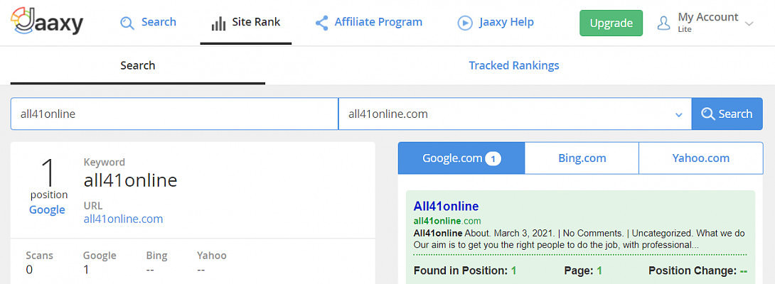The image size is (775, 284).
Task: Switch to the Bing.com results tab
Action: 582,158
